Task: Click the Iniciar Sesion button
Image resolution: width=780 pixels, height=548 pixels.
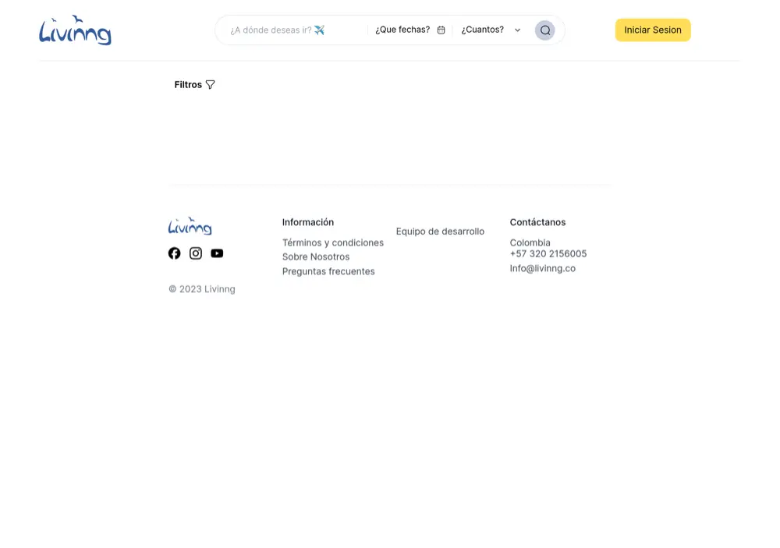Action: tap(653, 30)
